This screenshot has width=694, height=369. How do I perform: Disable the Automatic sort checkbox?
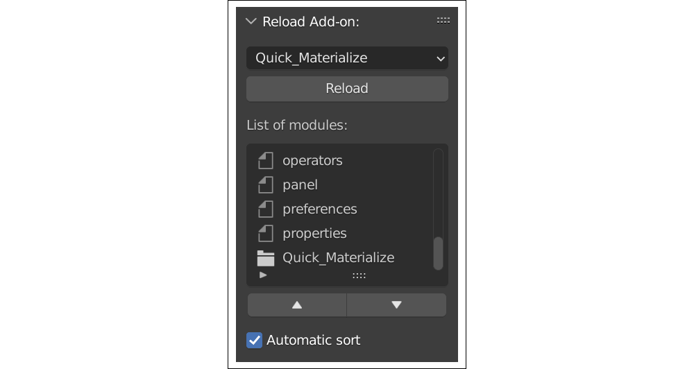point(255,341)
